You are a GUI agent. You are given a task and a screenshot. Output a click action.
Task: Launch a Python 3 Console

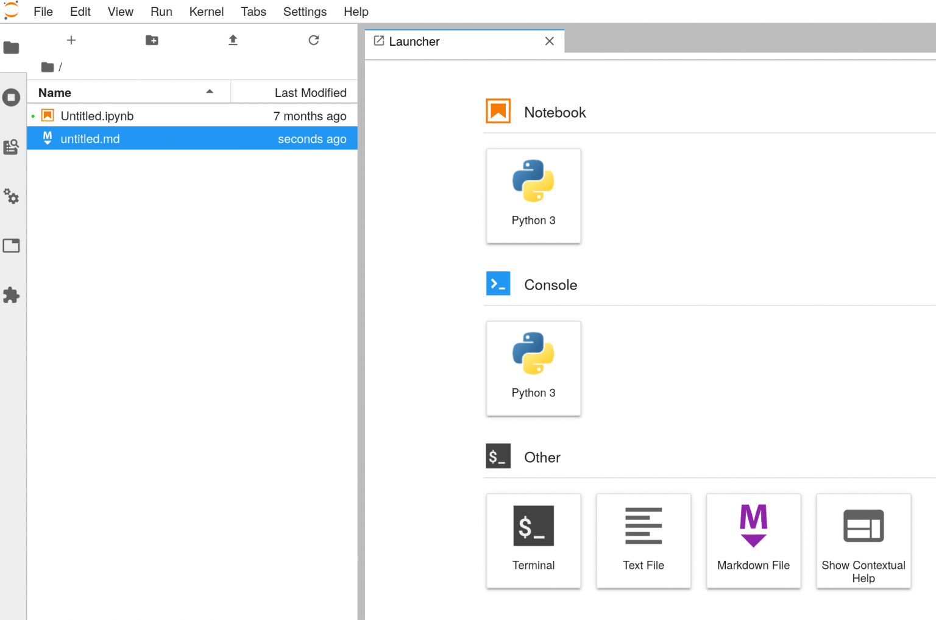[x=533, y=368]
